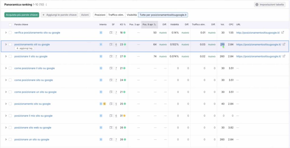This screenshot has width=290, height=148.
Task: Click SERP icon in 'posizionamento sito su google' row
Action: point(111,104)
